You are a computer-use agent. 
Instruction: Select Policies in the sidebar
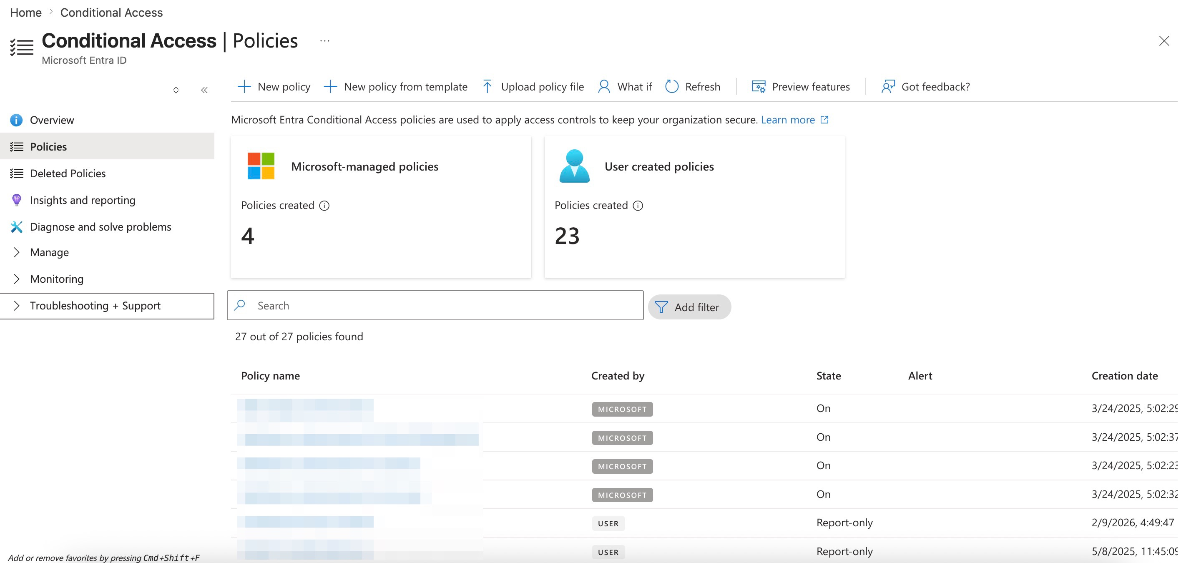(x=107, y=146)
